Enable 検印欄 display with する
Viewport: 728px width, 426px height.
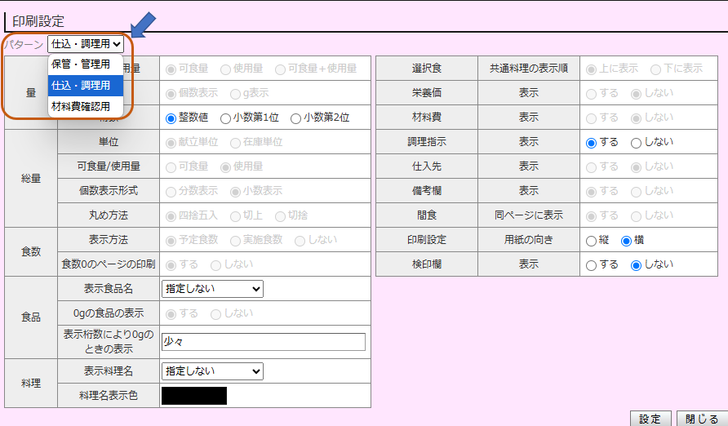(x=592, y=265)
